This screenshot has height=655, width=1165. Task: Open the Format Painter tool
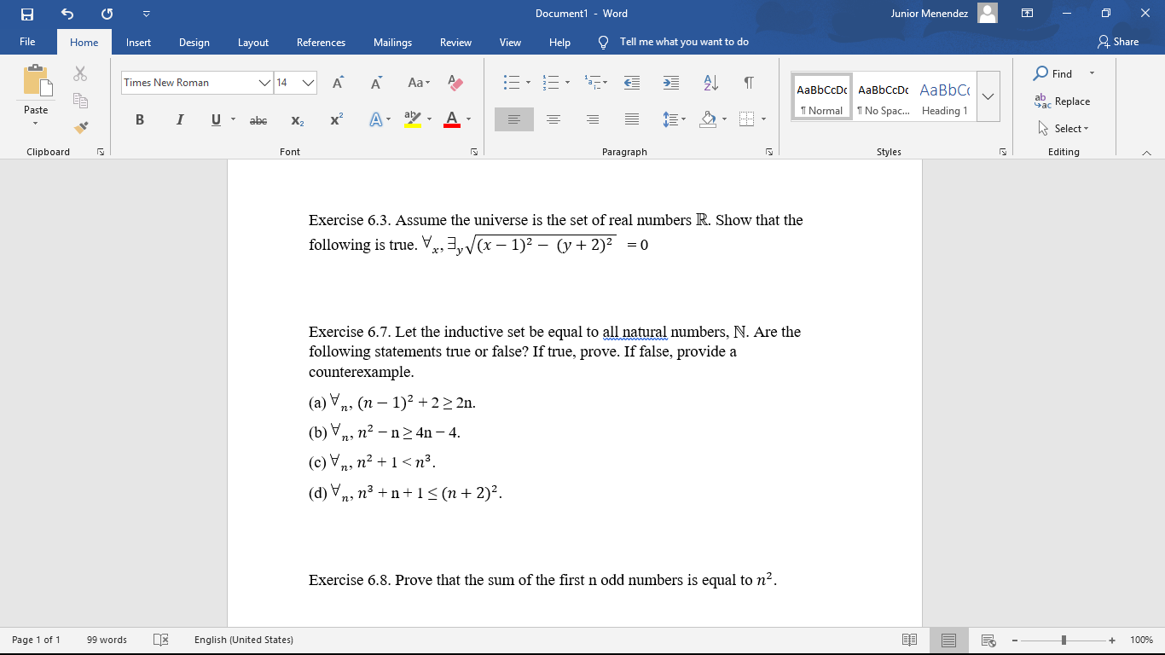(81, 126)
